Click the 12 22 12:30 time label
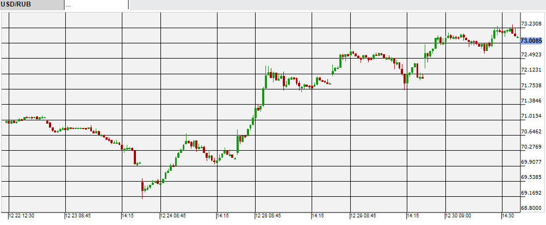This screenshot has height=225, width=546. 23,216
